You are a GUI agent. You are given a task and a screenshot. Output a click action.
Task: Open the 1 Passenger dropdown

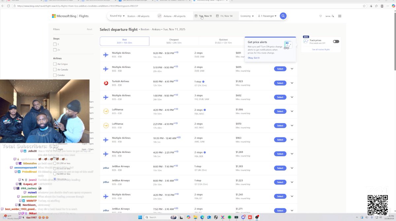pyautogui.click(x=267, y=16)
